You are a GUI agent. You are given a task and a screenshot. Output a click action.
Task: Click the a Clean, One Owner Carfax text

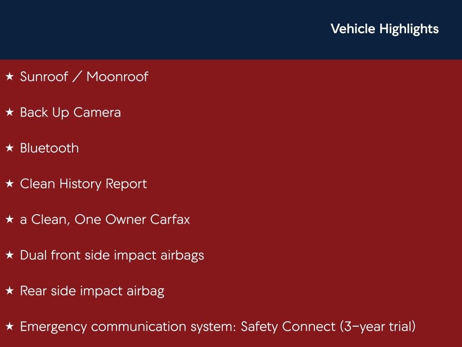coord(105,220)
